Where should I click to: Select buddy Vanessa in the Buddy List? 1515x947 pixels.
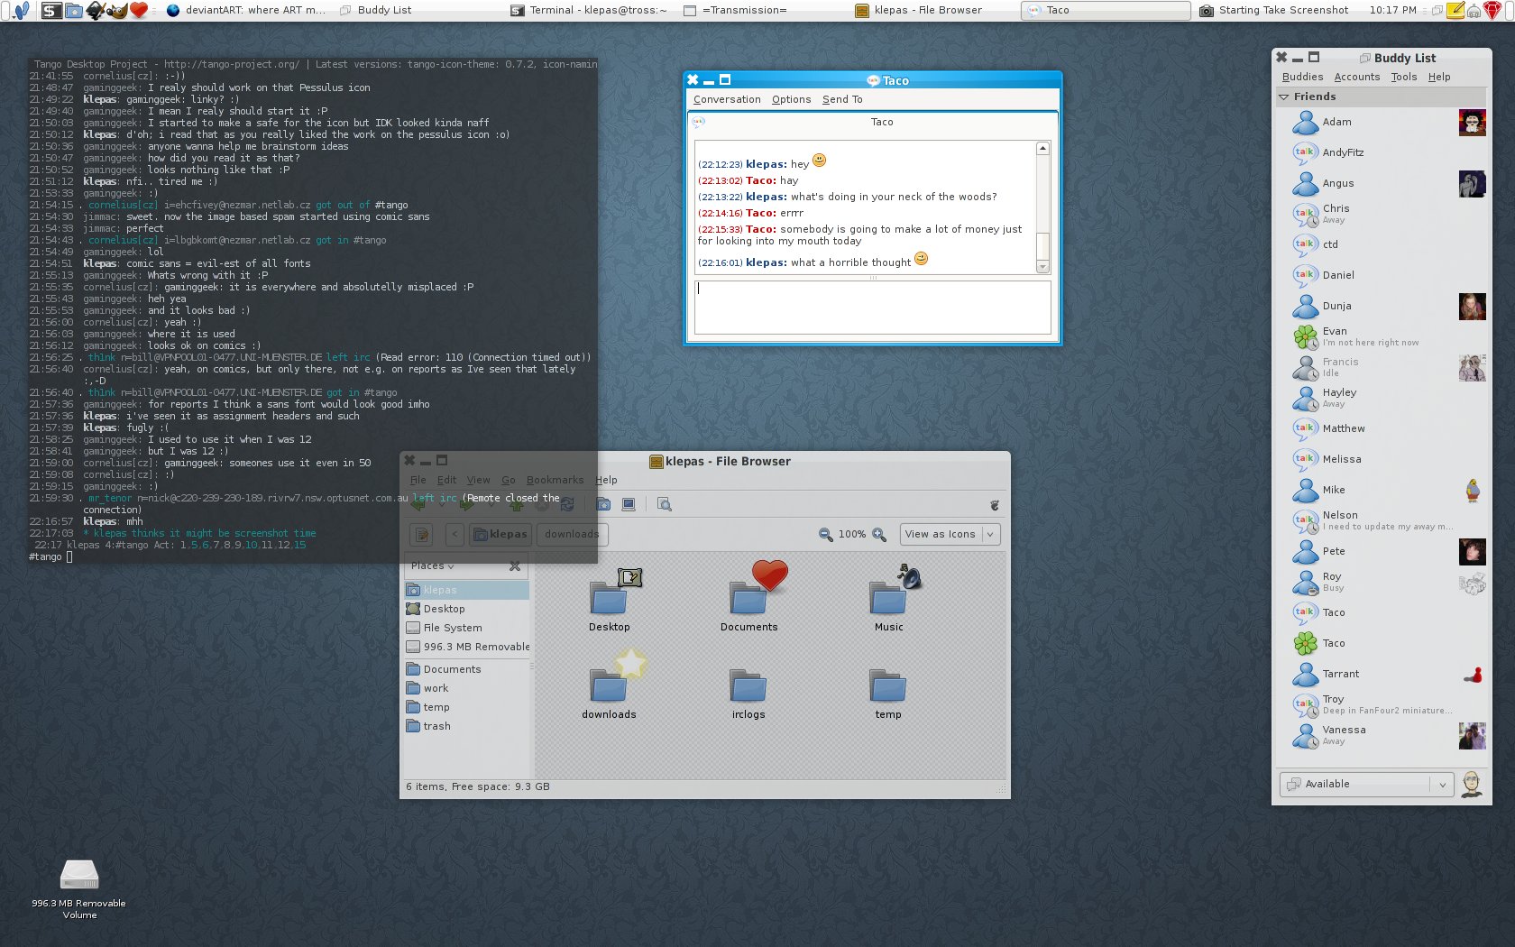[x=1382, y=735]
